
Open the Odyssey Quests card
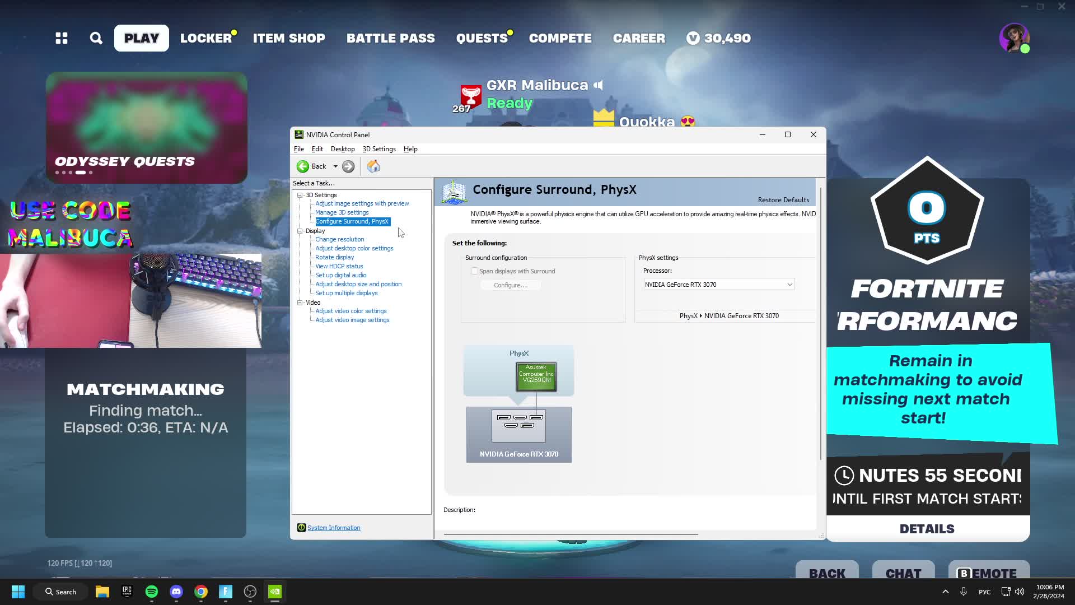click(147, 128)
